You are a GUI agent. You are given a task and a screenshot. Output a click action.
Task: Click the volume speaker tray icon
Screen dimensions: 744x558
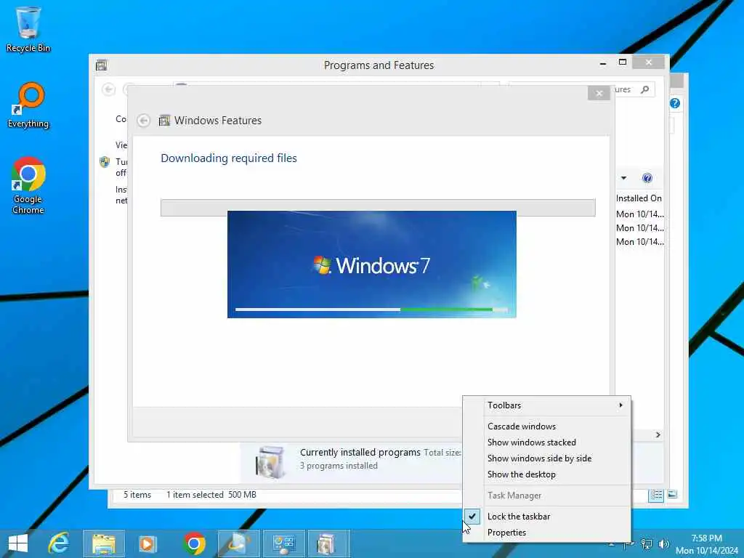point(664,543)
